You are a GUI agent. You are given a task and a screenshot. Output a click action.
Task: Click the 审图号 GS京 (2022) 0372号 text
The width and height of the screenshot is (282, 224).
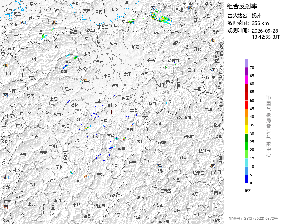(x=253, y=219)
